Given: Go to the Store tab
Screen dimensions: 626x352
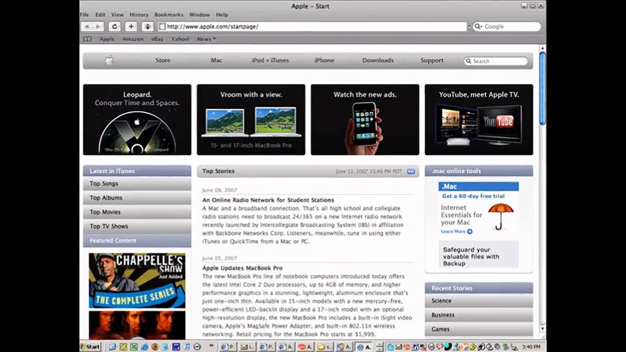Looking at the screenshot, I should 163,61.
